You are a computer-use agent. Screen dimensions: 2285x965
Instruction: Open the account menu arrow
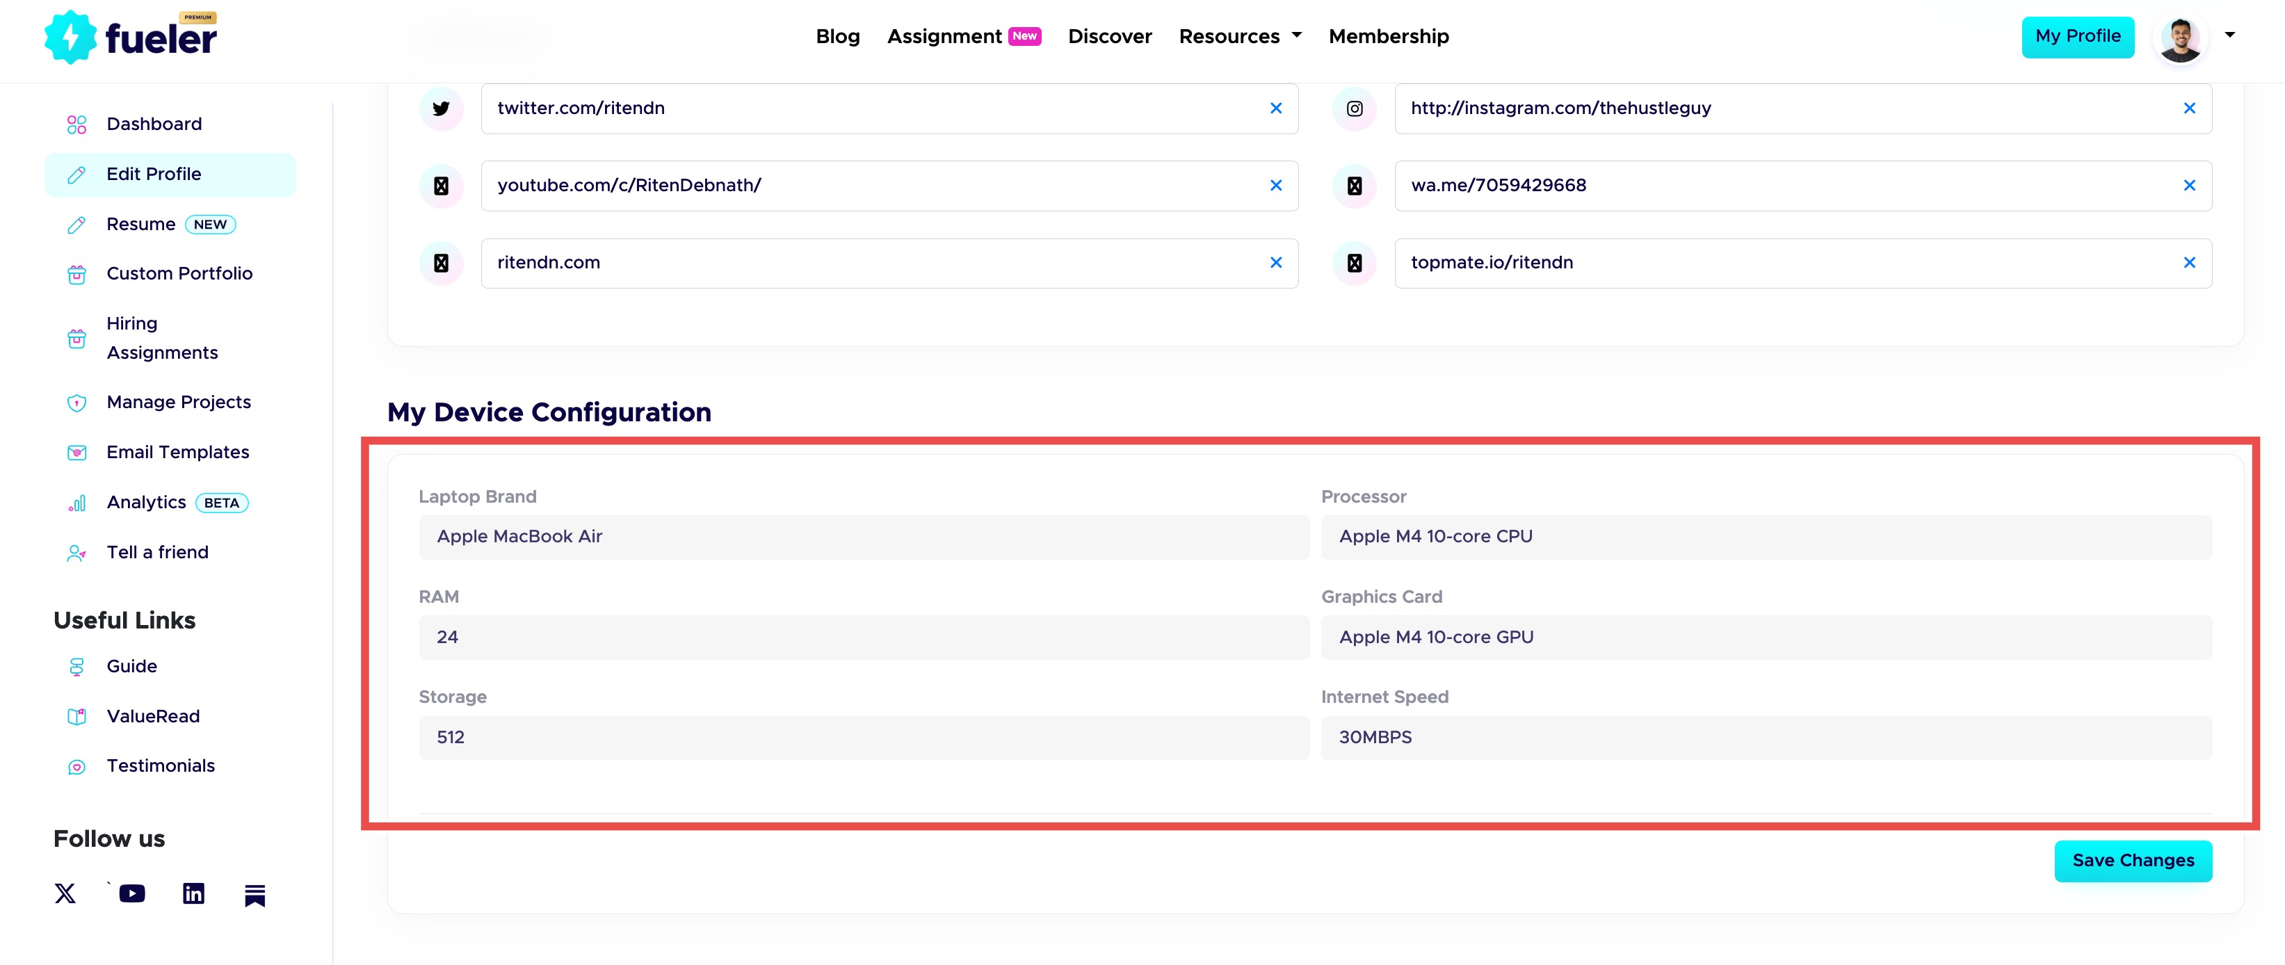[x=2229, y=35]
